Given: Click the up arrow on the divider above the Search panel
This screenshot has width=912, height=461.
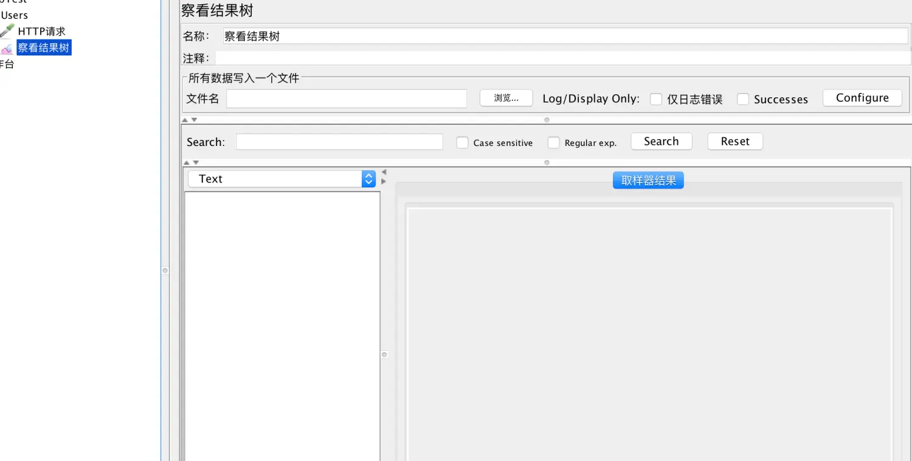Looking at the screenshot, I should click(x=185, y=120).
